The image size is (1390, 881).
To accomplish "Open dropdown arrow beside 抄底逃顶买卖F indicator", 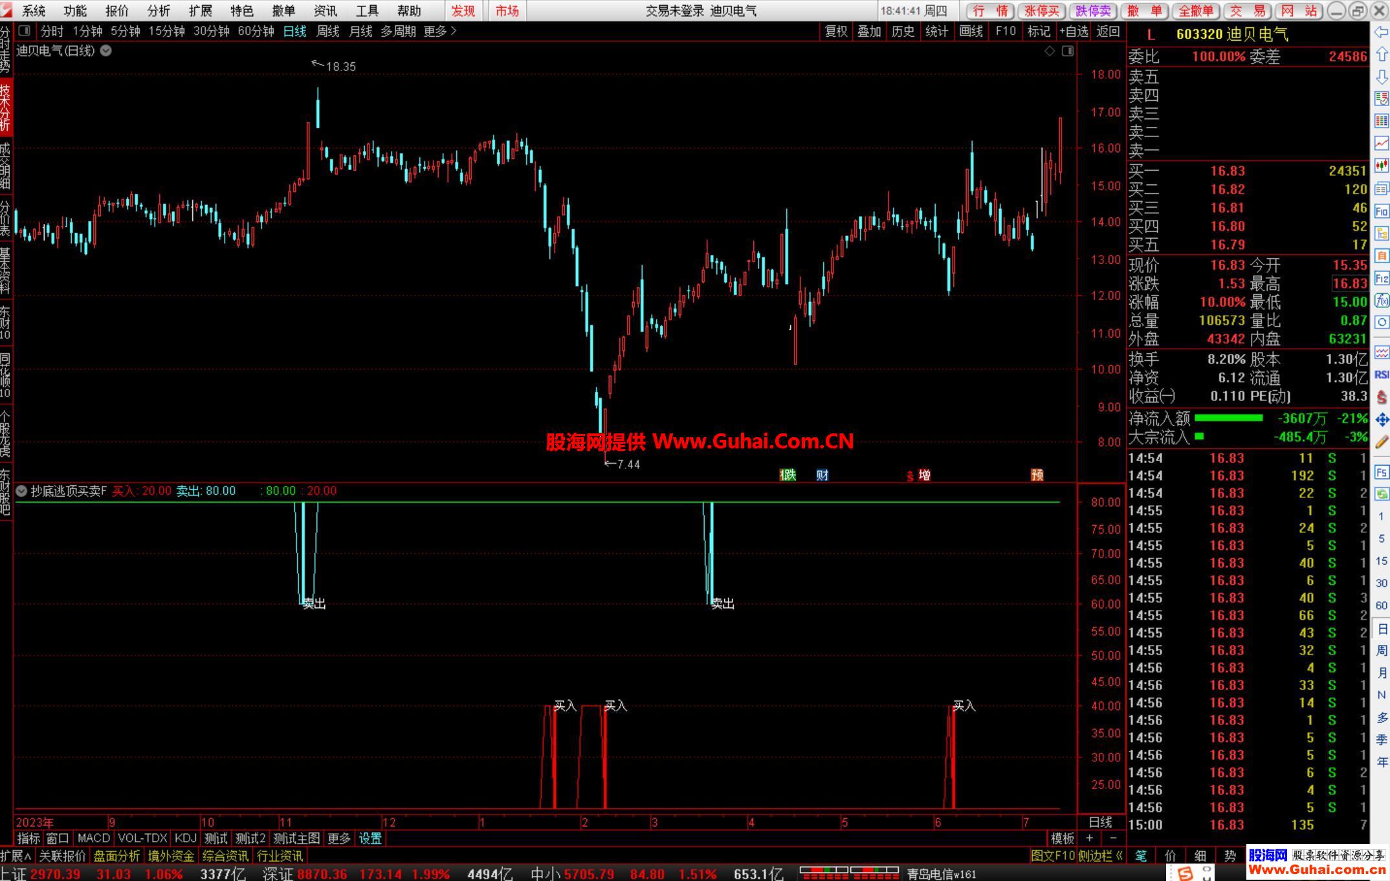I will point(21,491).
